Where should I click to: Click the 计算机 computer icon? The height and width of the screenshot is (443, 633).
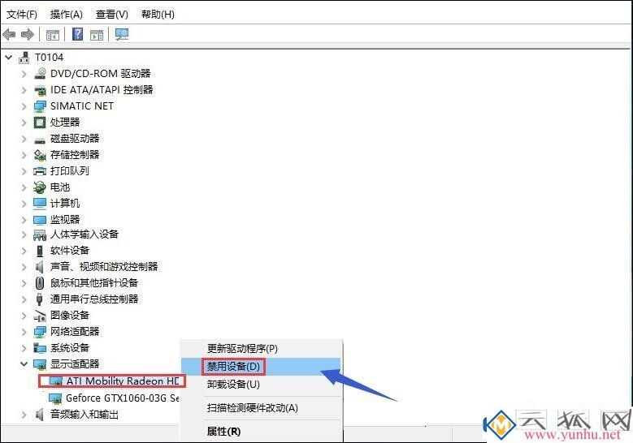pyautogui.click(x=40, y=204)
